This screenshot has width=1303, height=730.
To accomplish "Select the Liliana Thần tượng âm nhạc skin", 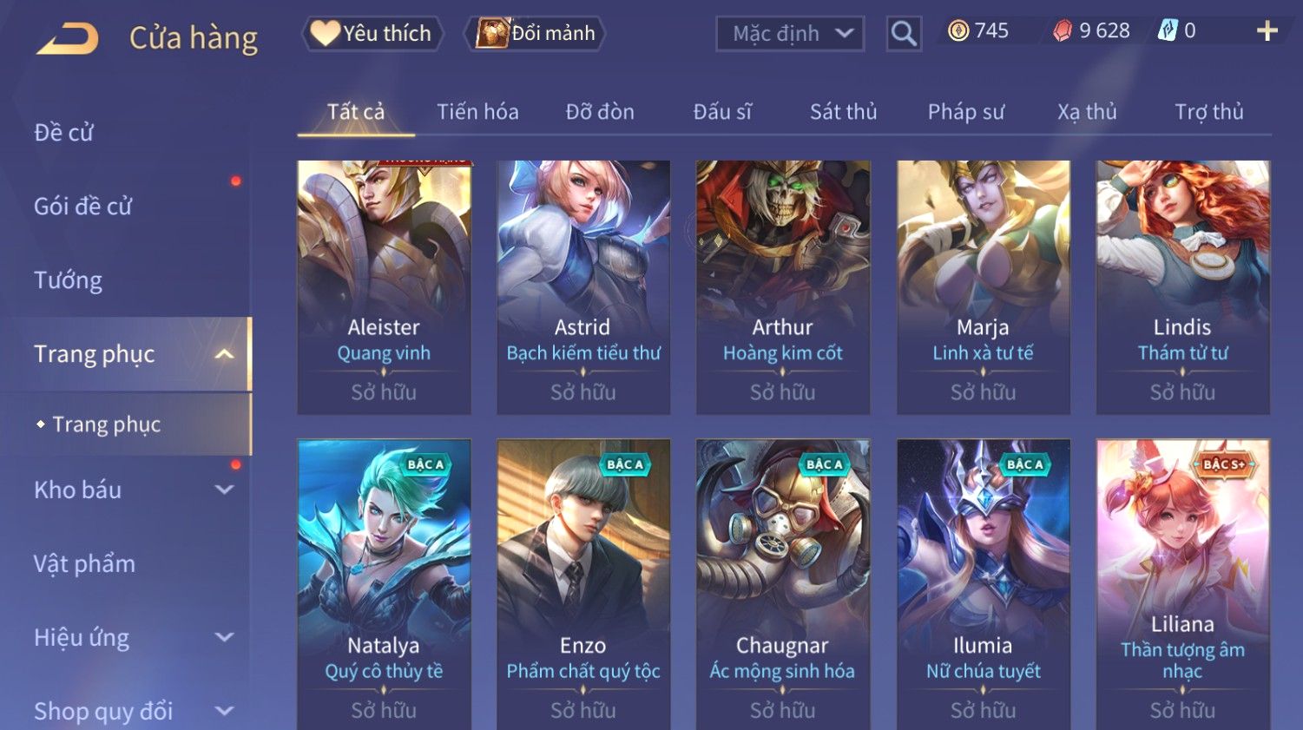I will (1182, 583).
